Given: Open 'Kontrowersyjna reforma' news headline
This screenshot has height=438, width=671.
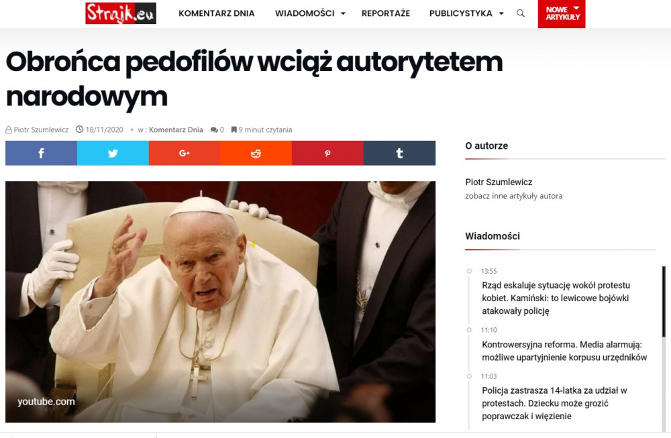Looking at the screenshot, I should point(564,351).
